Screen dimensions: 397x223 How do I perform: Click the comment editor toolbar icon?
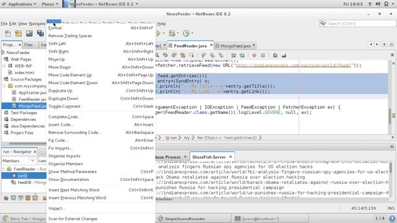click(275, 55)
